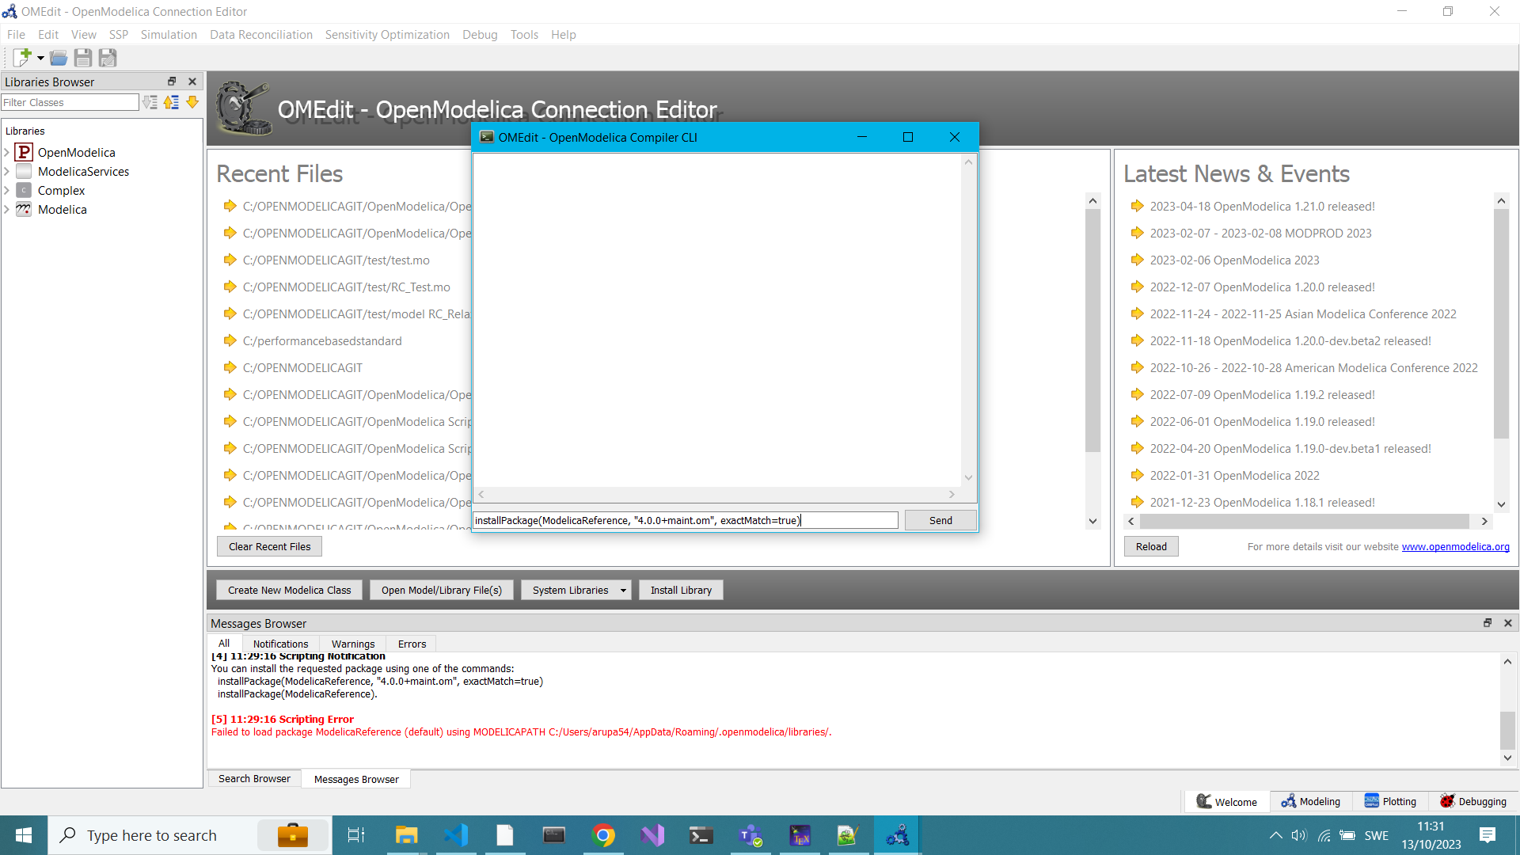Float the Messages Browser panel
Screen dimensions: 1520x855
click(1488, 623)
